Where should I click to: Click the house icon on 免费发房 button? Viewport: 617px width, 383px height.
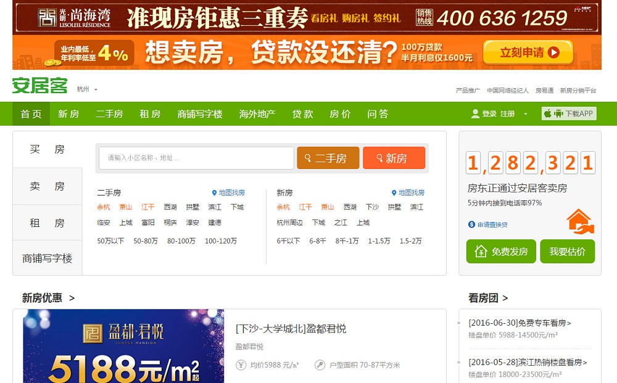point(481,251)
